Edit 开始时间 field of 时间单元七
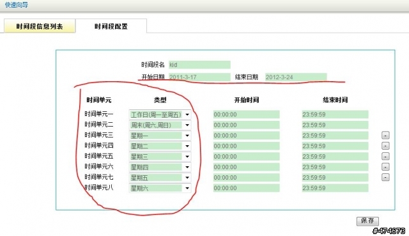 tap(246, 178)
